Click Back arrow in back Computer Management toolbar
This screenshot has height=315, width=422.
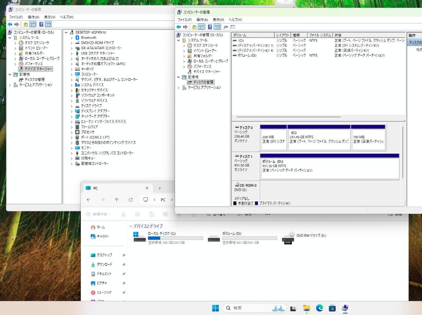click(x=10, y=24)
